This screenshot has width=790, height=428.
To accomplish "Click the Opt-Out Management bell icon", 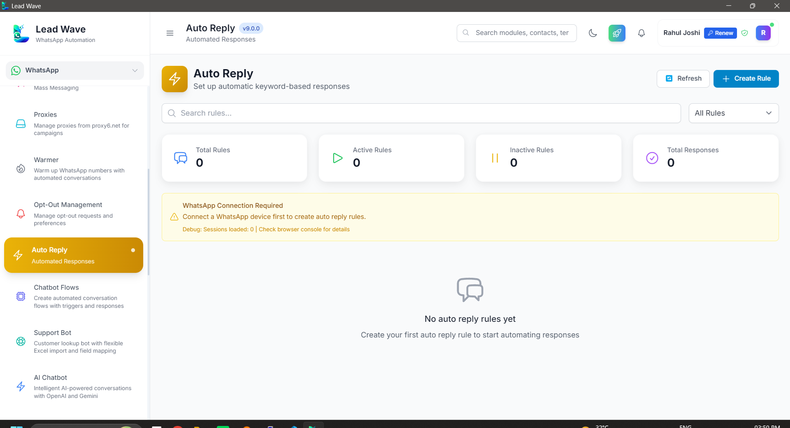I will (21, 214).
